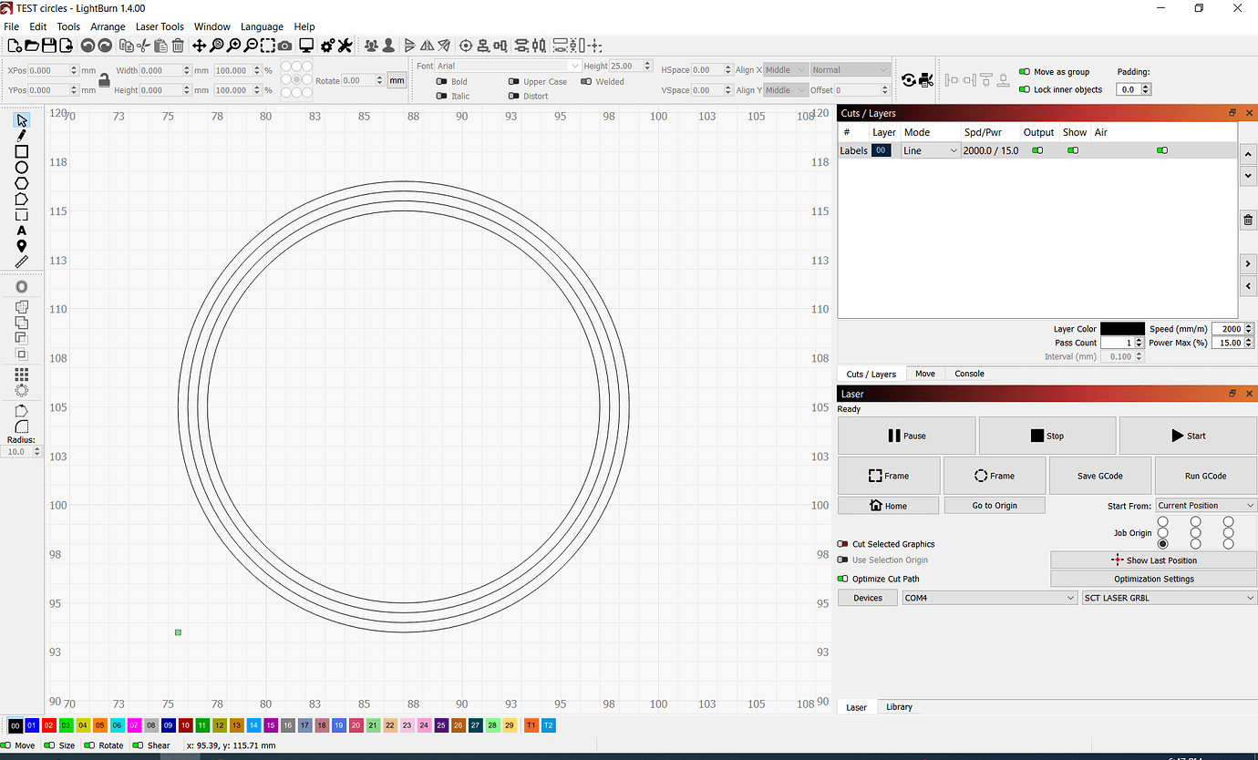Select the orange T1 layer swatch

tap(530, 724)
